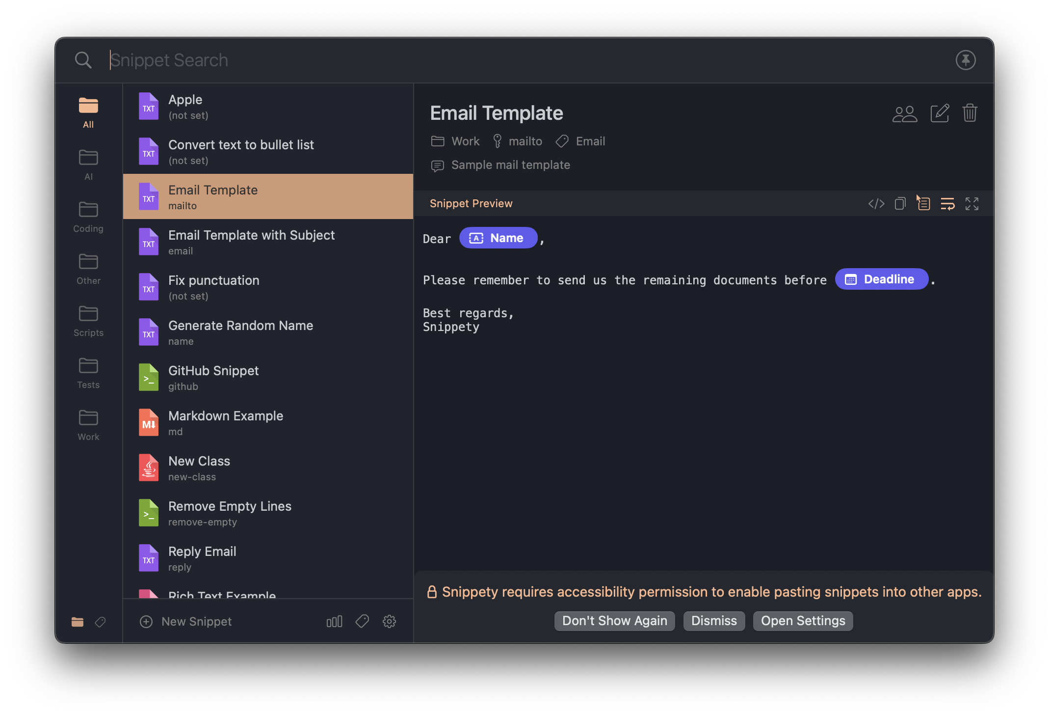
Task: Click the TXT icon of Generate Random Name
Action: (149, 332)
